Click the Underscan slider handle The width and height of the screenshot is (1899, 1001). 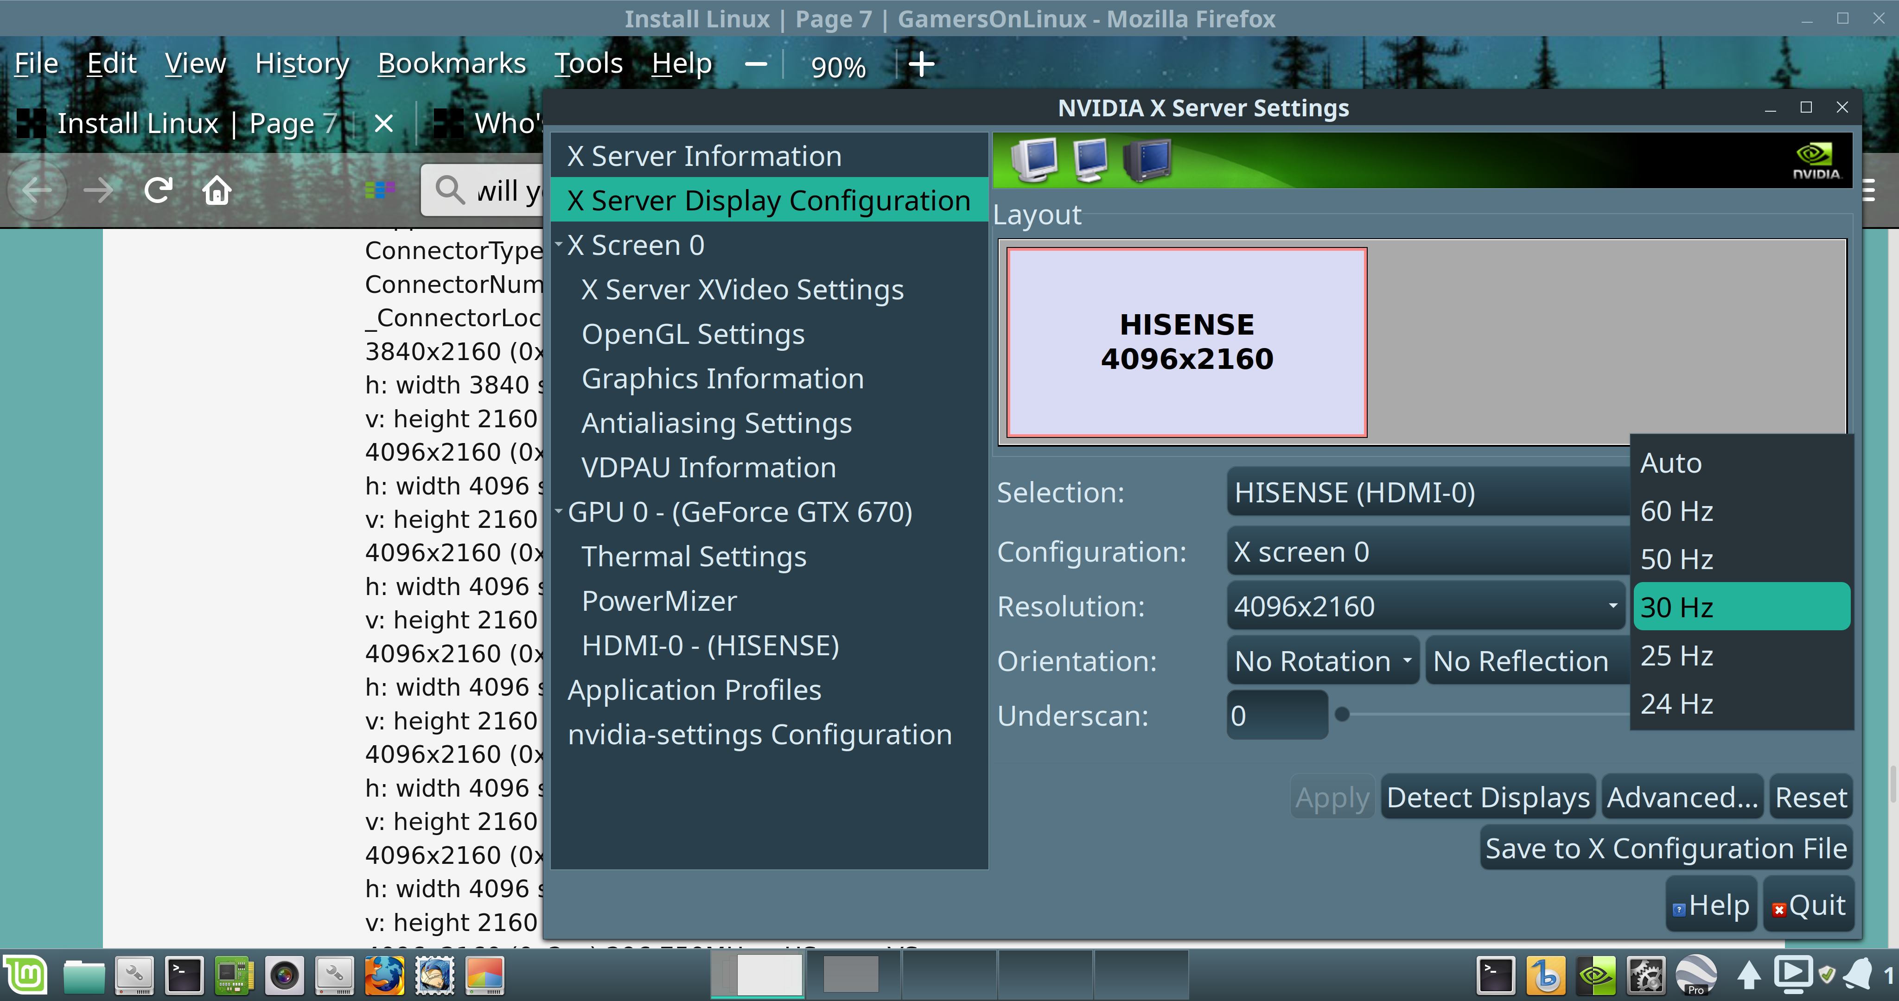pos(1342,714)
